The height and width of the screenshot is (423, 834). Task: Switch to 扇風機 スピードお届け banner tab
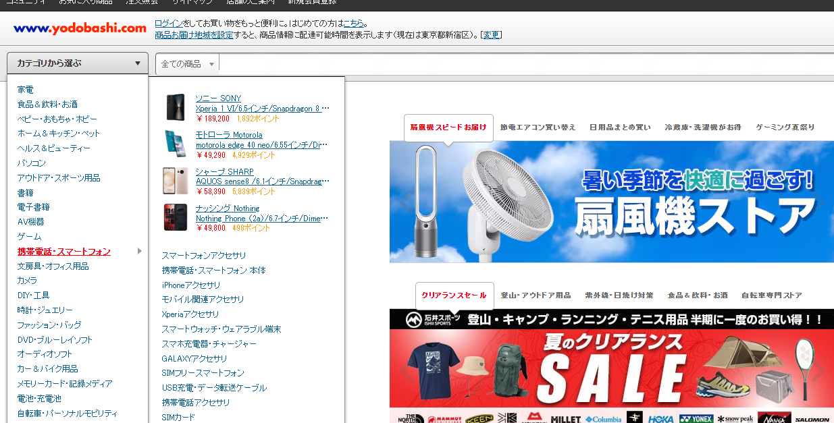448,127
